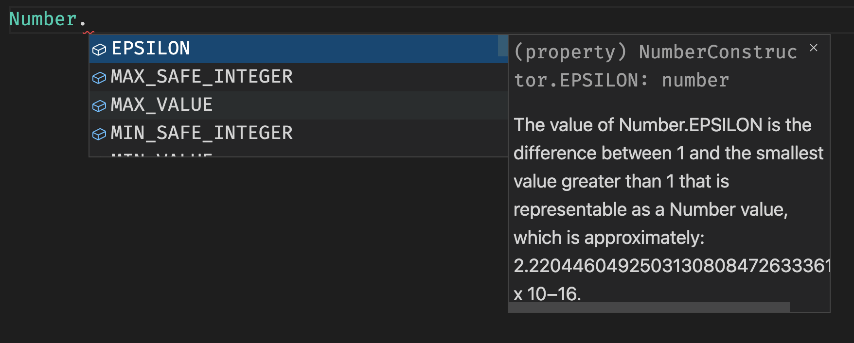Click the cube icon beside EPSILON
The height and width of the screenshot is (343, 854).
[99, 50]
